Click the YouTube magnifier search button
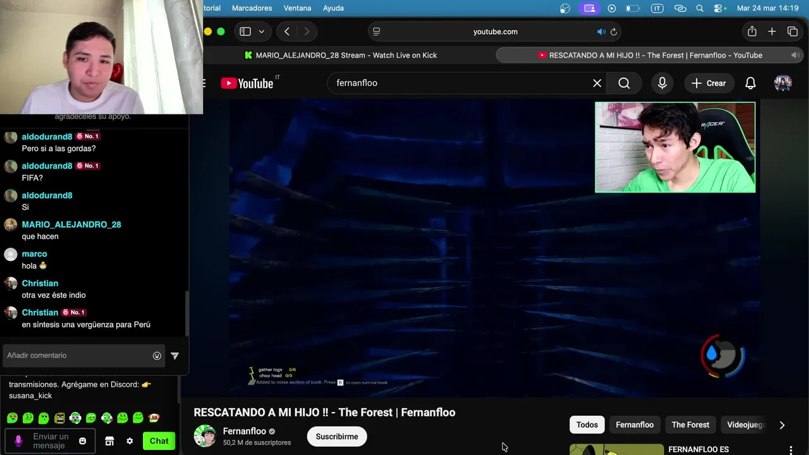This screenshot has height=455, width=809. (x=624, y=83)
